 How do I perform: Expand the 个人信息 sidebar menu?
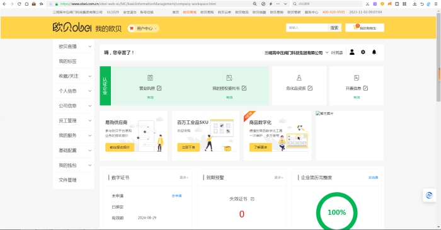tap(74, 91)
